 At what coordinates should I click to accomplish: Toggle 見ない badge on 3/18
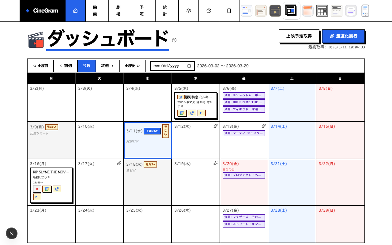point(150,164)
